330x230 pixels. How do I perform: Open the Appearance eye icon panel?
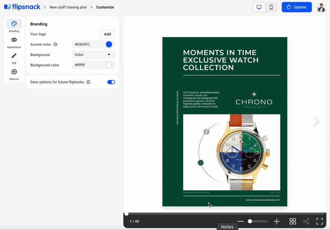tap(14, 42)
